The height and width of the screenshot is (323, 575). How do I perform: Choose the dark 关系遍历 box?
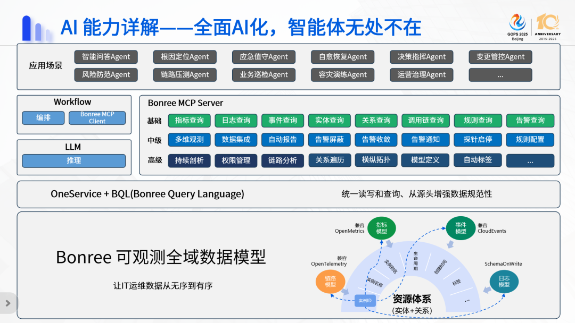pyautogui.click(x=330, y=160)
